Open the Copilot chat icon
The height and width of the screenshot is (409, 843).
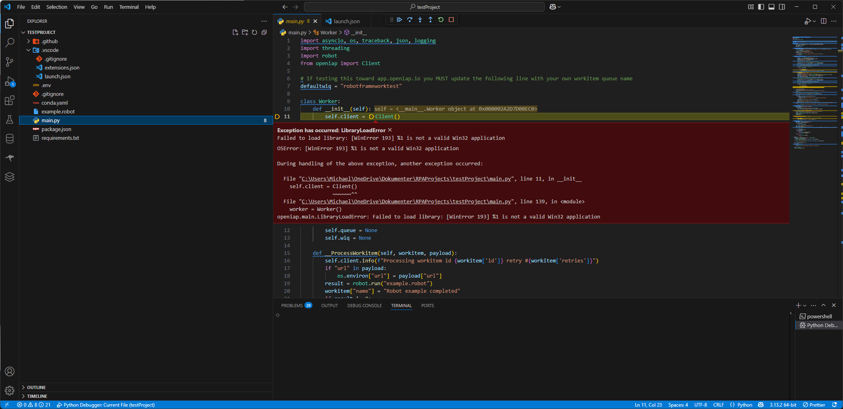(x=553, y=7)
